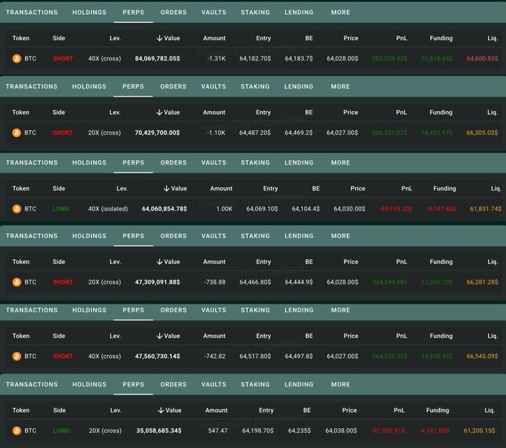Click the LONG label in the 35,058,685.34$ row

coord(61,431)
